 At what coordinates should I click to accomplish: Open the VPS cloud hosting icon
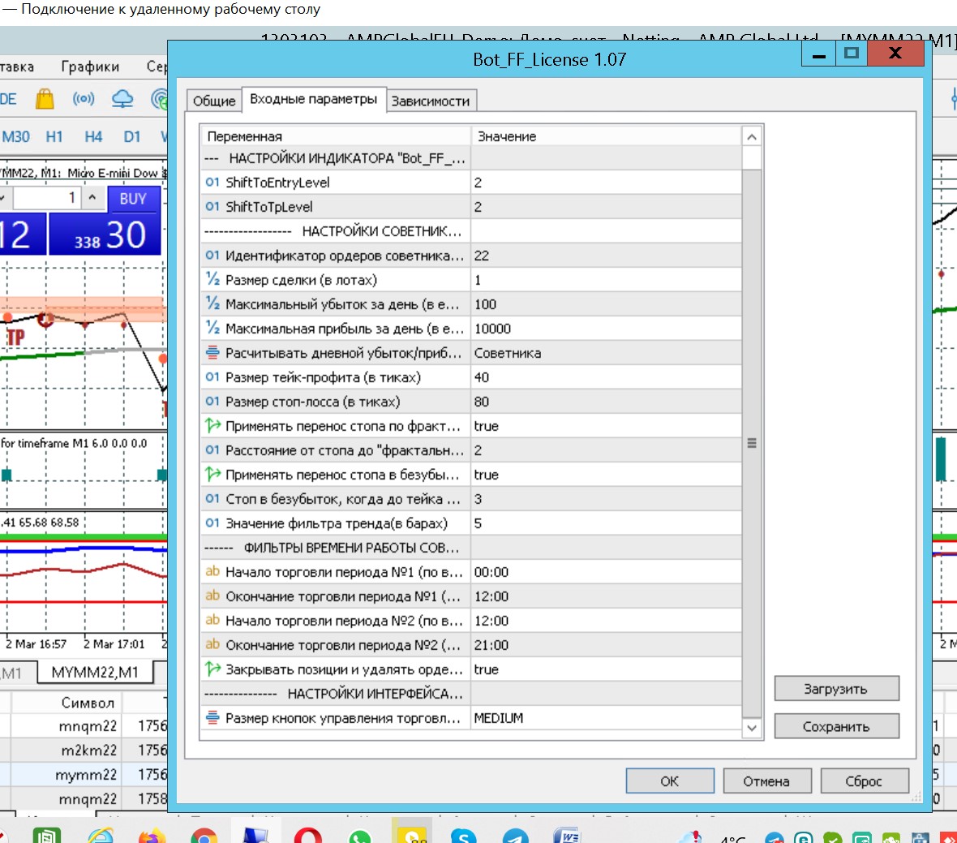[x=122, y=99]
